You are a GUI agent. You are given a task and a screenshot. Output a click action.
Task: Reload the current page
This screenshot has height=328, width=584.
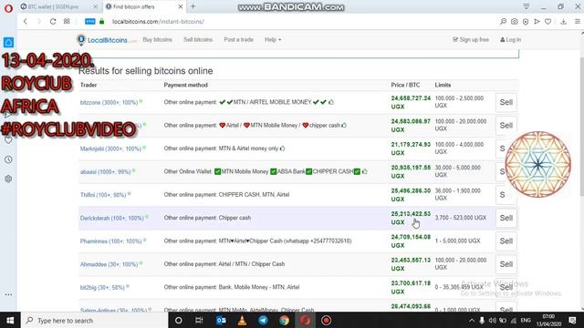[x=53, y=22]
